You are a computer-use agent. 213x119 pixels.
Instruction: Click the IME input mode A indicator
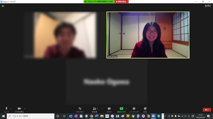pyautogui.click(x=189, y=116)
